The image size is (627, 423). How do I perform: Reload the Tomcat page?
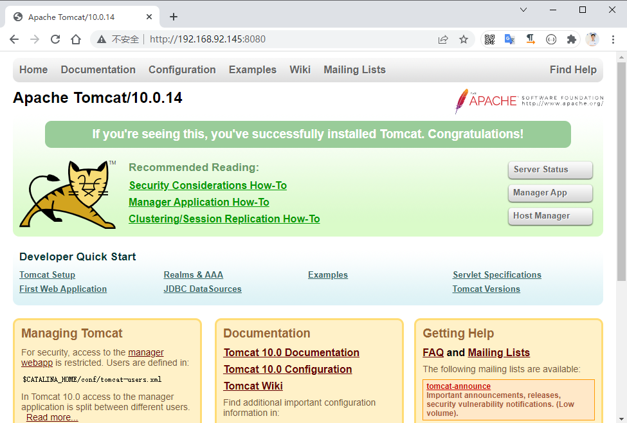pyautogui.click(x=55, y=39)
